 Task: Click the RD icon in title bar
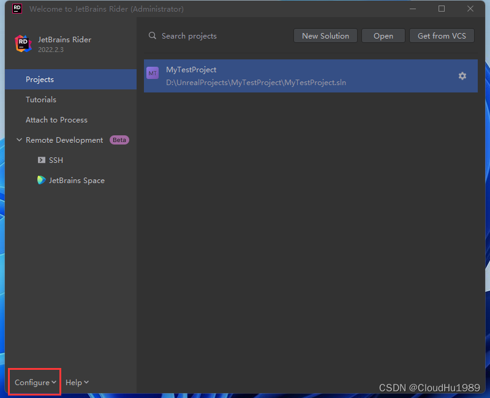coord(17,9)
